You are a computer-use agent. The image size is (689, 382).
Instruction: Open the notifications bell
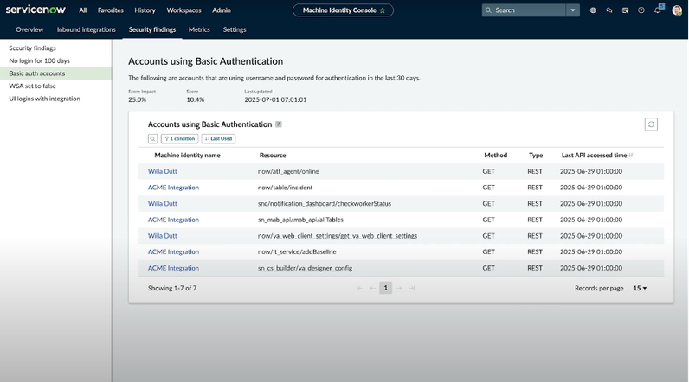click(x=658, y=10)
